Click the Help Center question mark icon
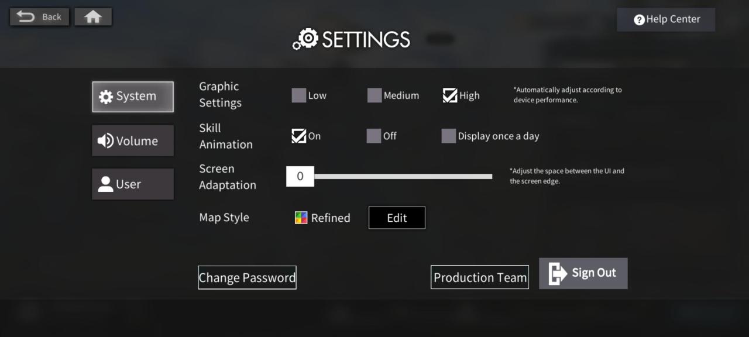749x337 pixels. pyautogui.click(x=639, y=19)
